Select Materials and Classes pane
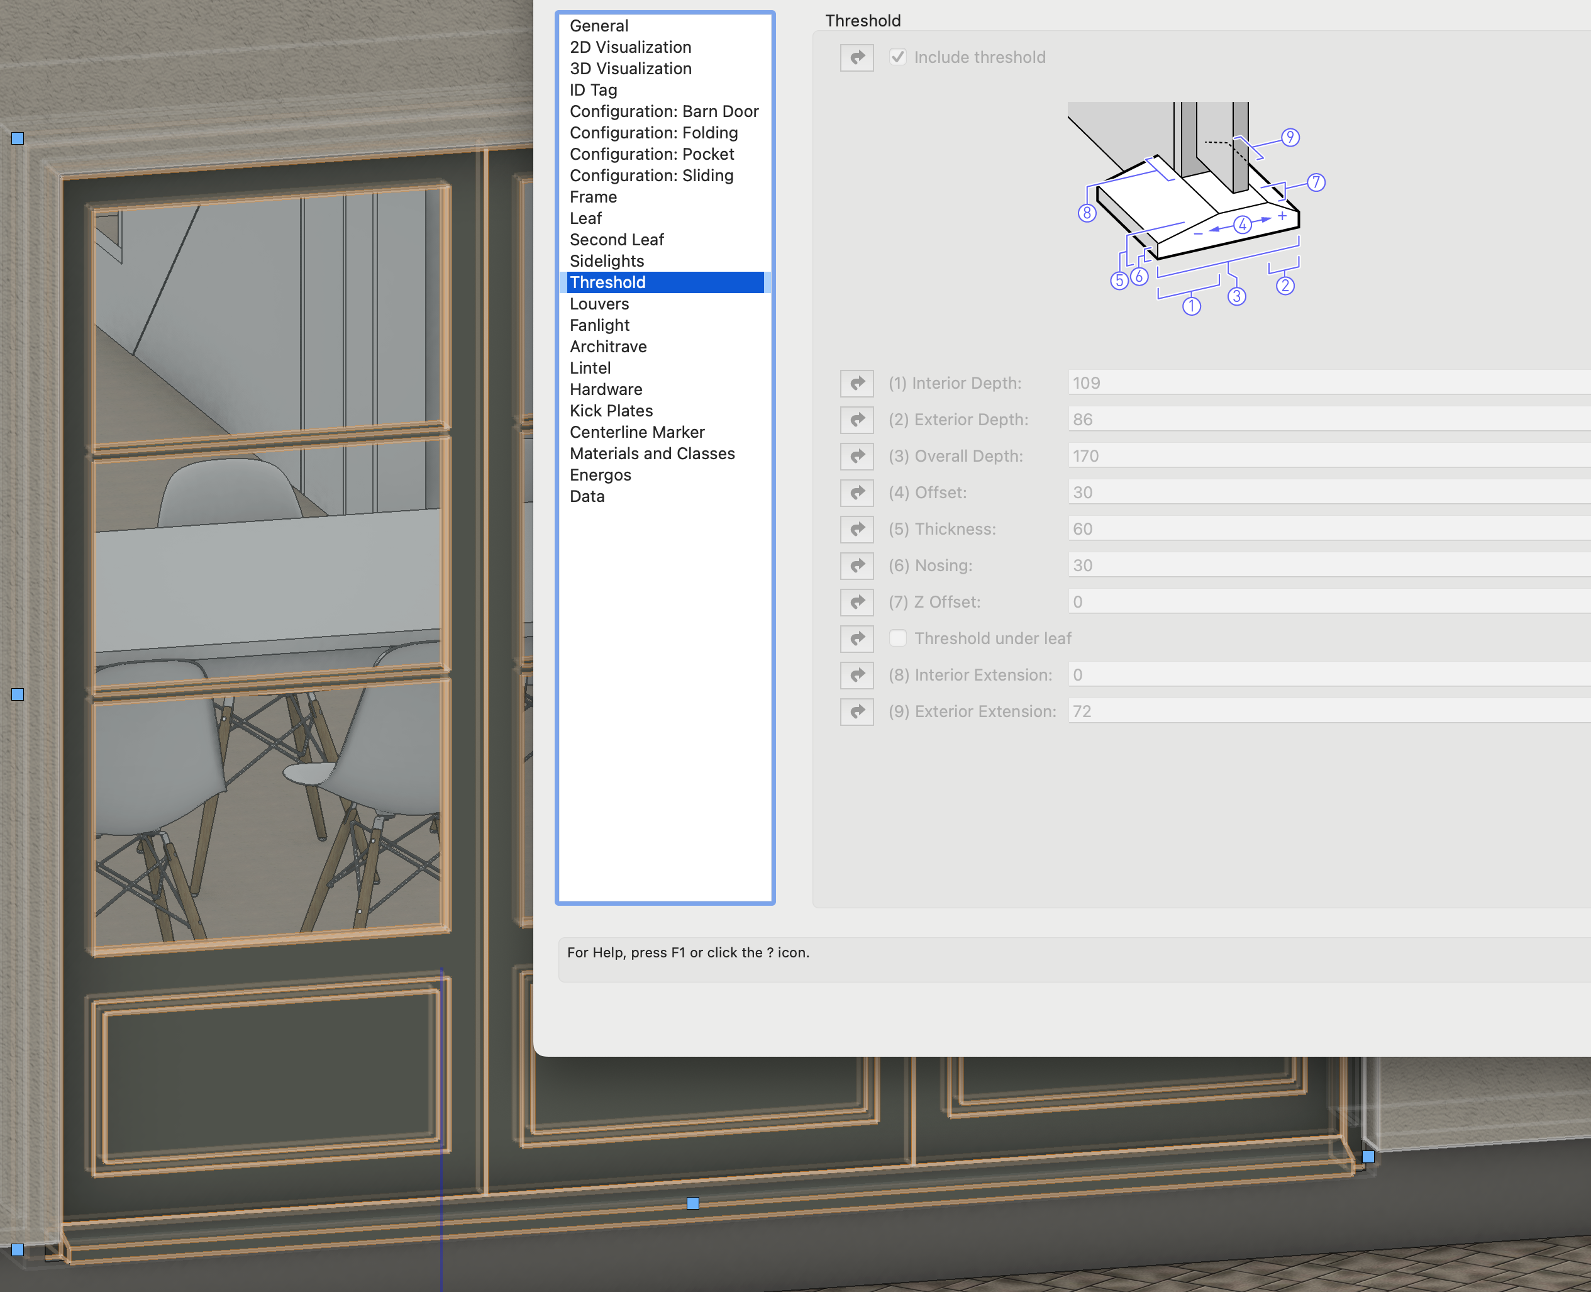Viewport: 1591px width, 1292px height. [652, 454]
